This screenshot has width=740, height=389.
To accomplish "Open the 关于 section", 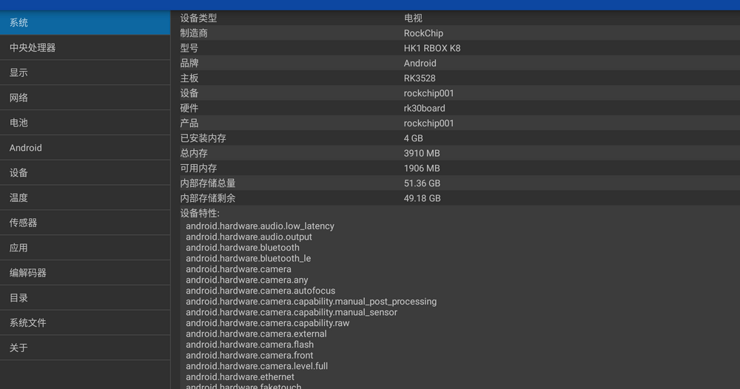I will tap(85, 348).
